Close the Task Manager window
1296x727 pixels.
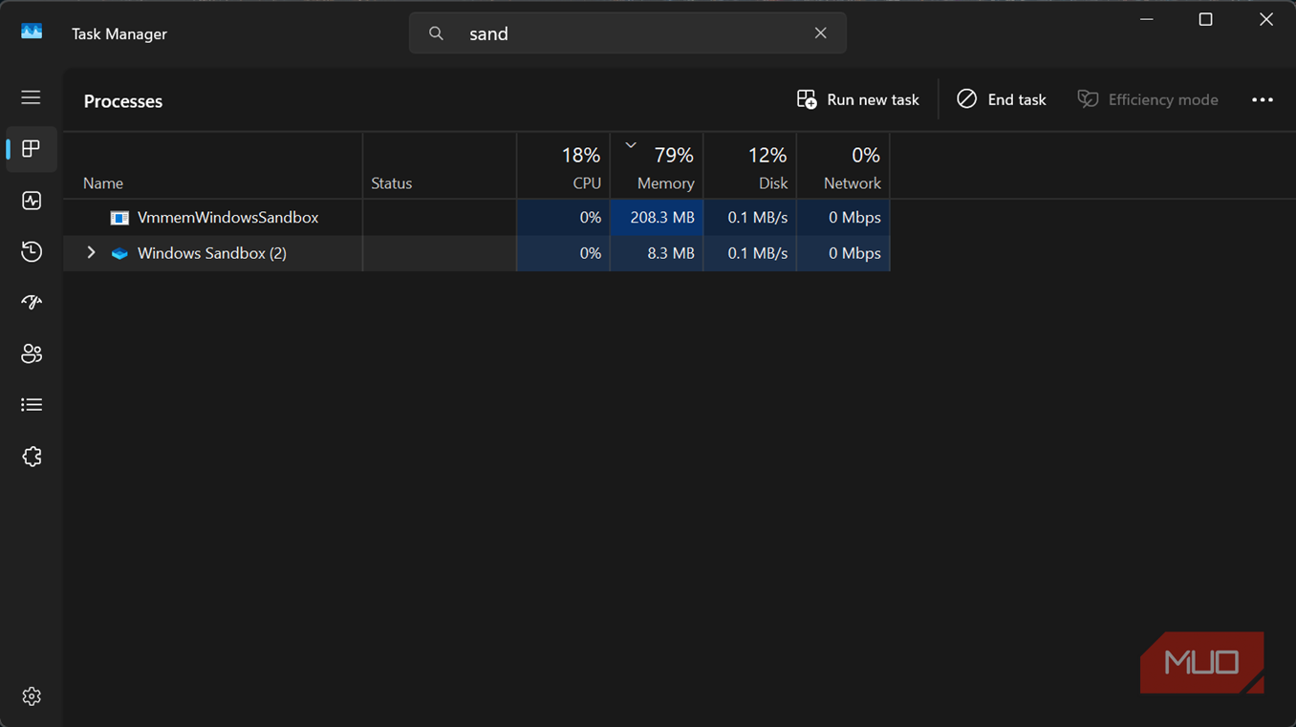(x=1265, y=19)
